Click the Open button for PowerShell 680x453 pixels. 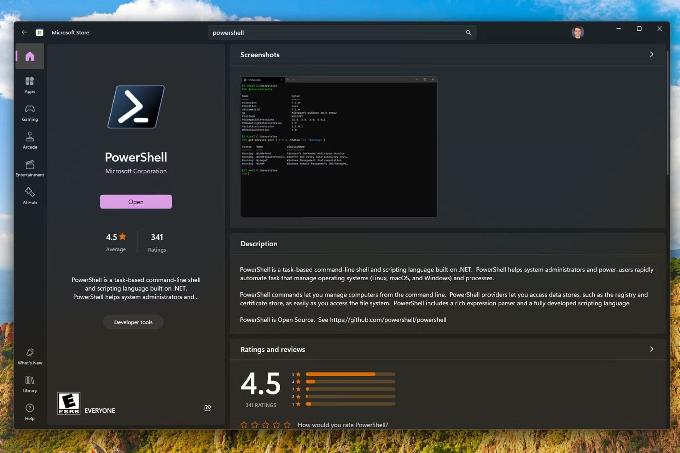pos(136,202)
